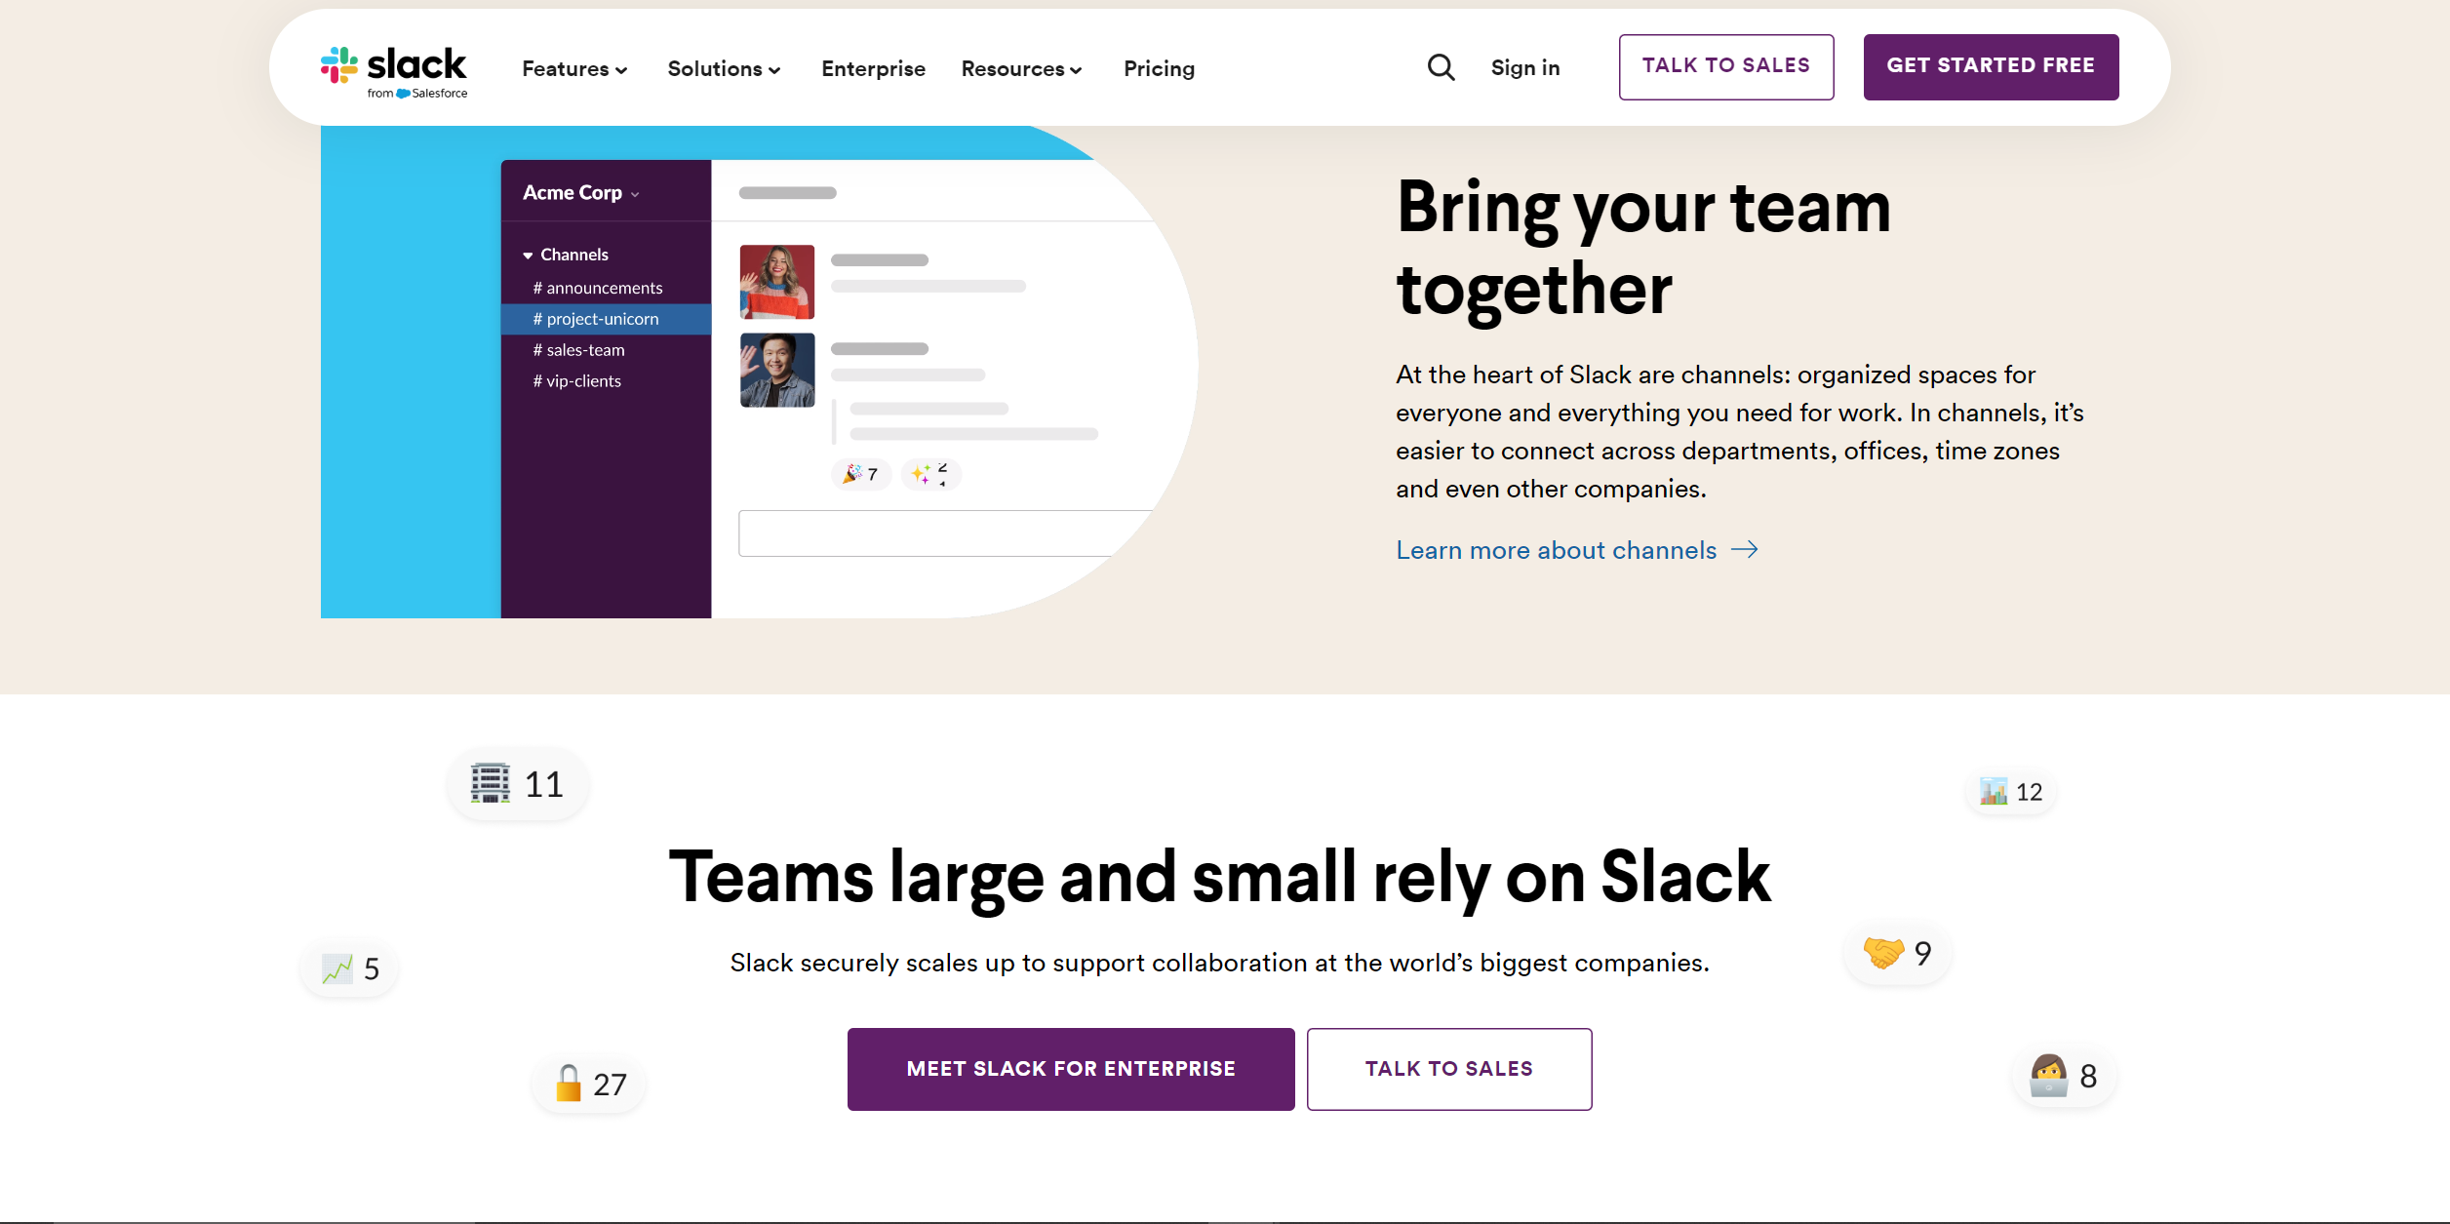Click Get Started Free button
The height and width of the screenshot is (1224, 2450).
1991,66
